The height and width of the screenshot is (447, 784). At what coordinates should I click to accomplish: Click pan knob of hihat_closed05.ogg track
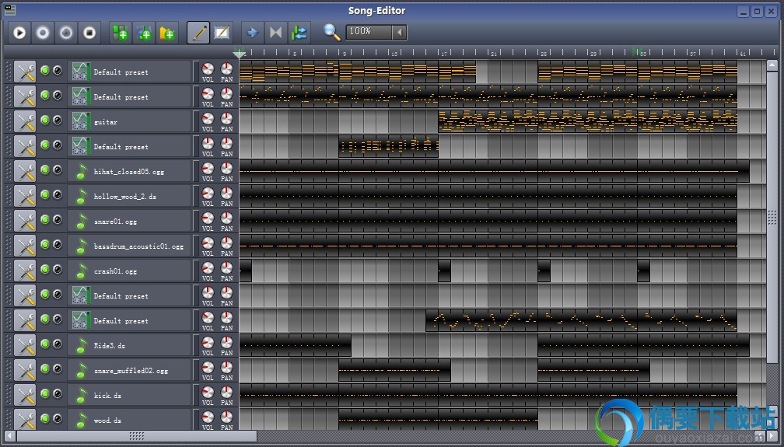coord(226,169)
